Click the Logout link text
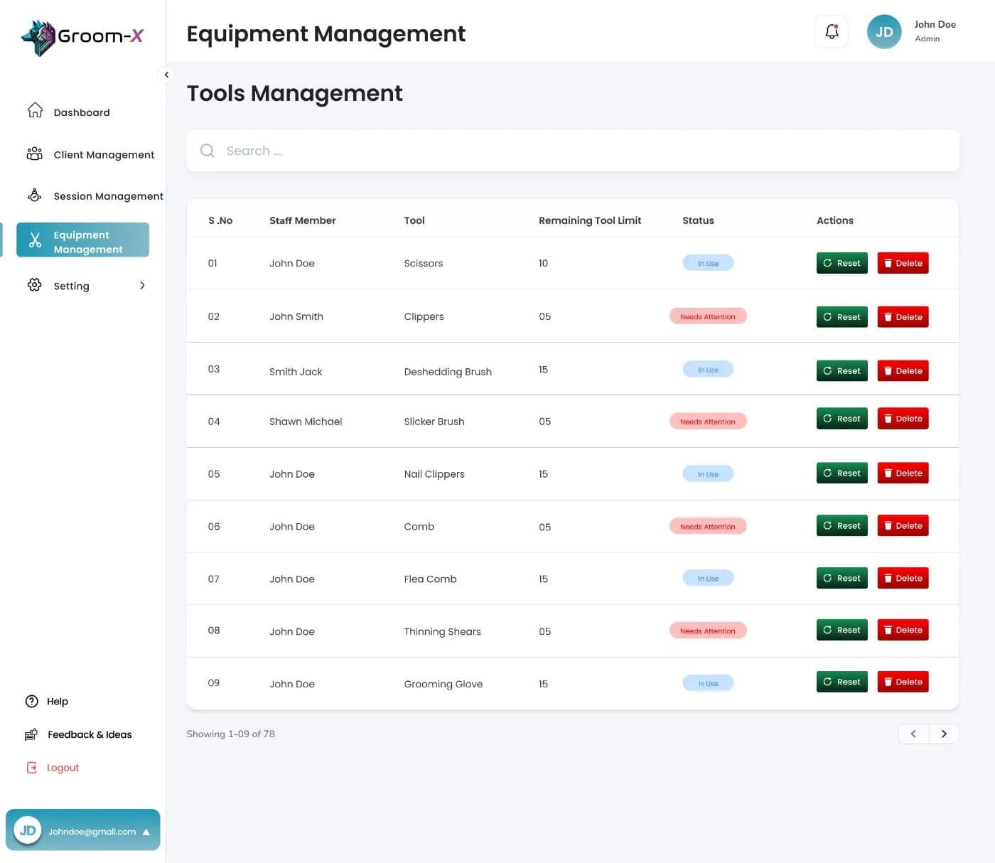The width and height of the screenshot is (995, 863). click(x=63, y=768)
